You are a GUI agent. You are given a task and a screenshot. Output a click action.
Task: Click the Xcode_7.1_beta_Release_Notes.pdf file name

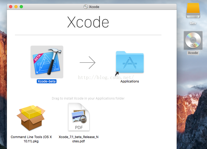79,139
